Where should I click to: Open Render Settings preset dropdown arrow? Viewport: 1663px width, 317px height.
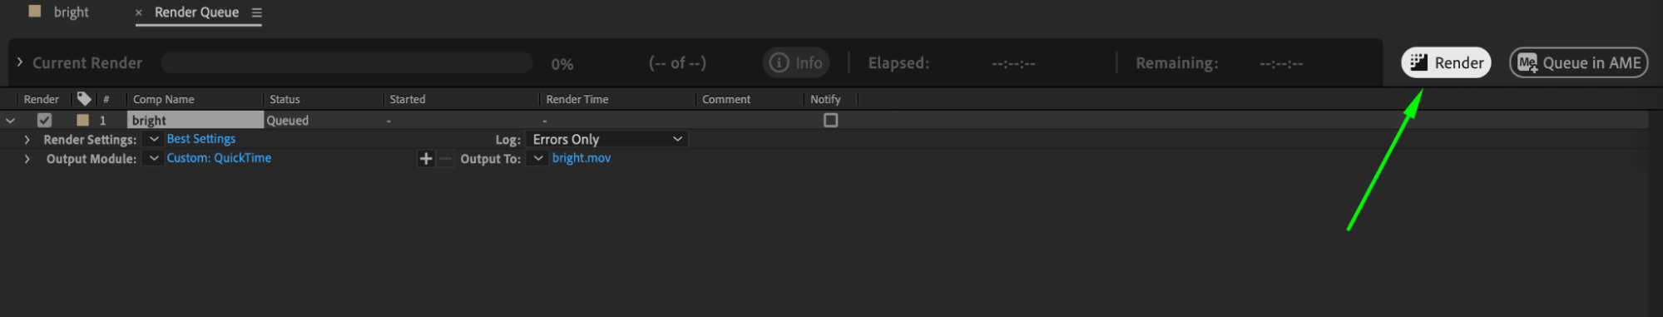154,139
